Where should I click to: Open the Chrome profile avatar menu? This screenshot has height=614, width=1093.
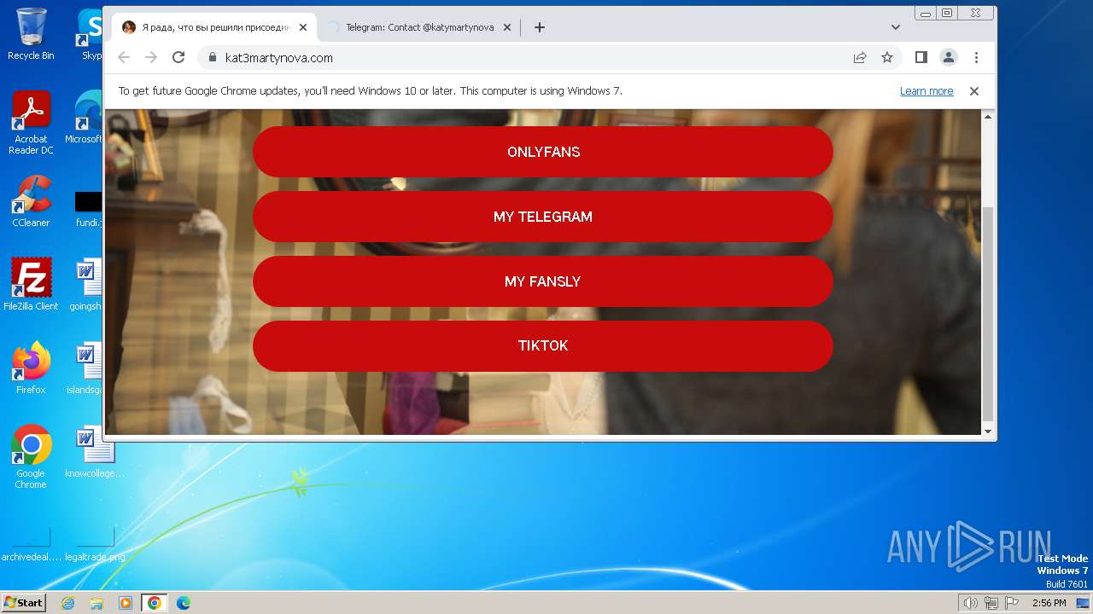(x=949, y=57)
